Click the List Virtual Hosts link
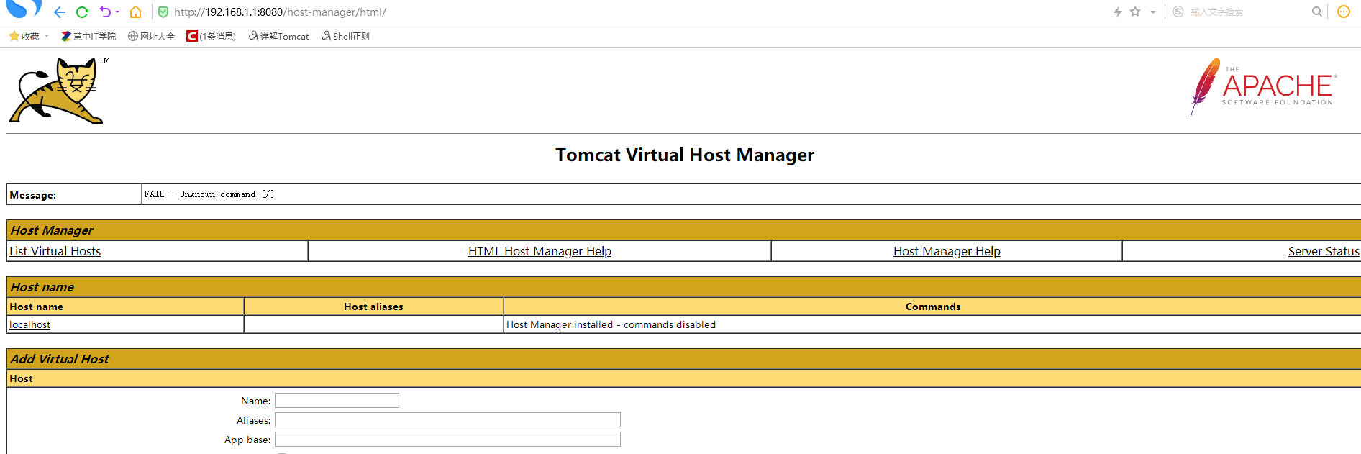 [55, 251]
